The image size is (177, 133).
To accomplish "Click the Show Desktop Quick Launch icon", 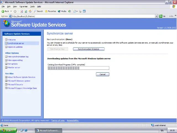I will tap(22, 131).
